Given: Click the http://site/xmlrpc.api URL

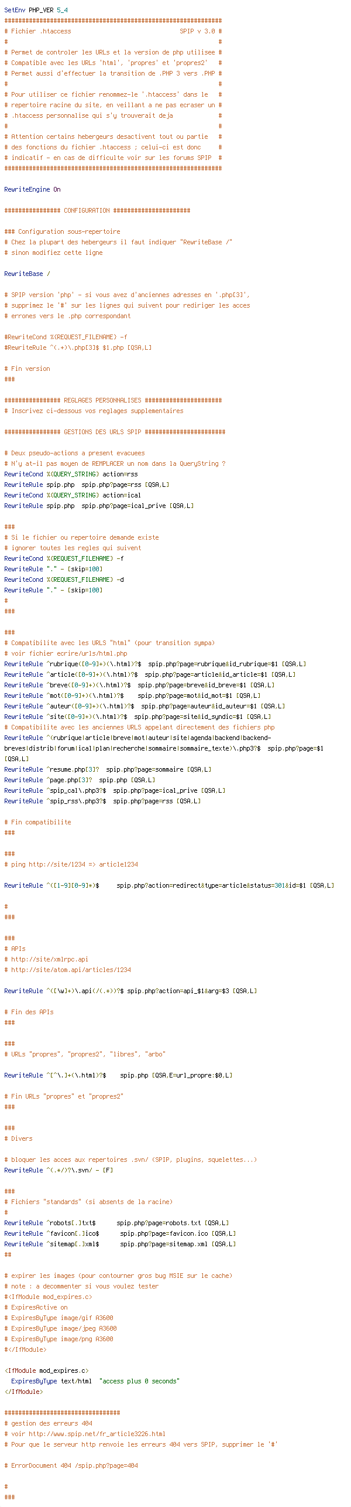Looking at the screenshot, I should click(x=50, y=959).
